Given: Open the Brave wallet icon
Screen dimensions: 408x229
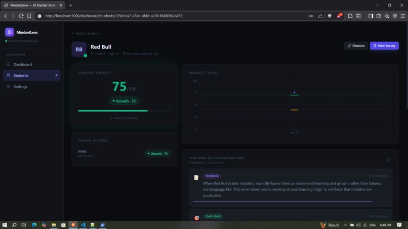Looking at the screenshot, I should pyautogui.click(x=379, y=16).
